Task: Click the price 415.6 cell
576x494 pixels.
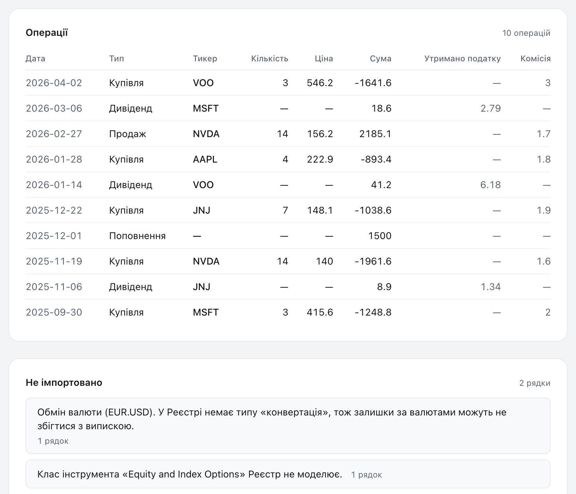Action: (320, 312)
